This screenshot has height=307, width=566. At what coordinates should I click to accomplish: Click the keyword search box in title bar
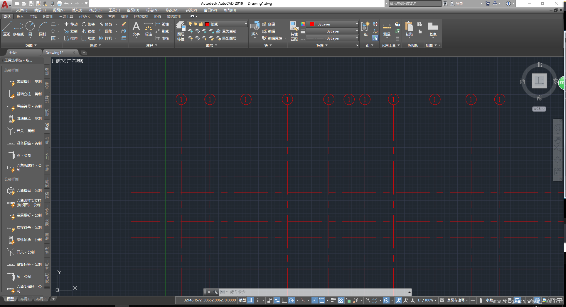point(415,3)
